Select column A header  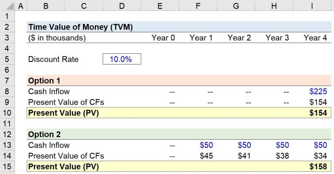tap(21, 5)
